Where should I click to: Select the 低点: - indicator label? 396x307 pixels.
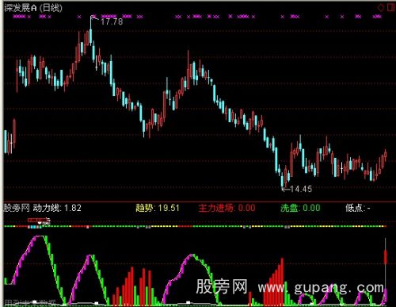click(358, 208)
